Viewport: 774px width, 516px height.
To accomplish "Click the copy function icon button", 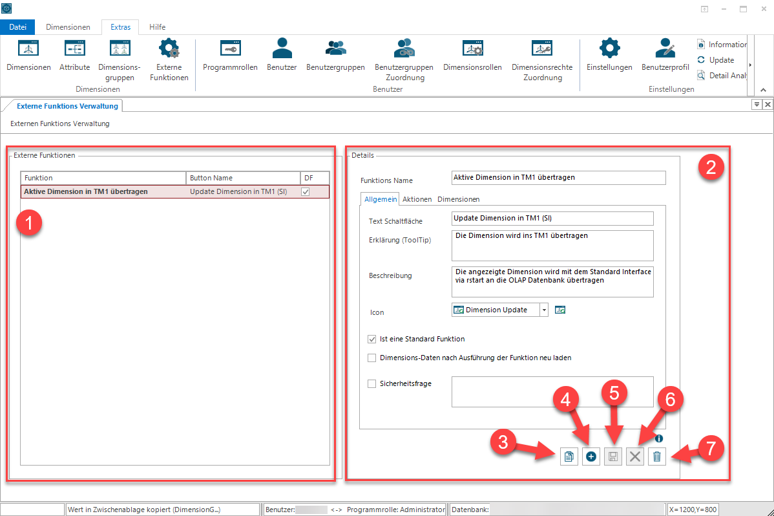I will click(x=569, y=457).
